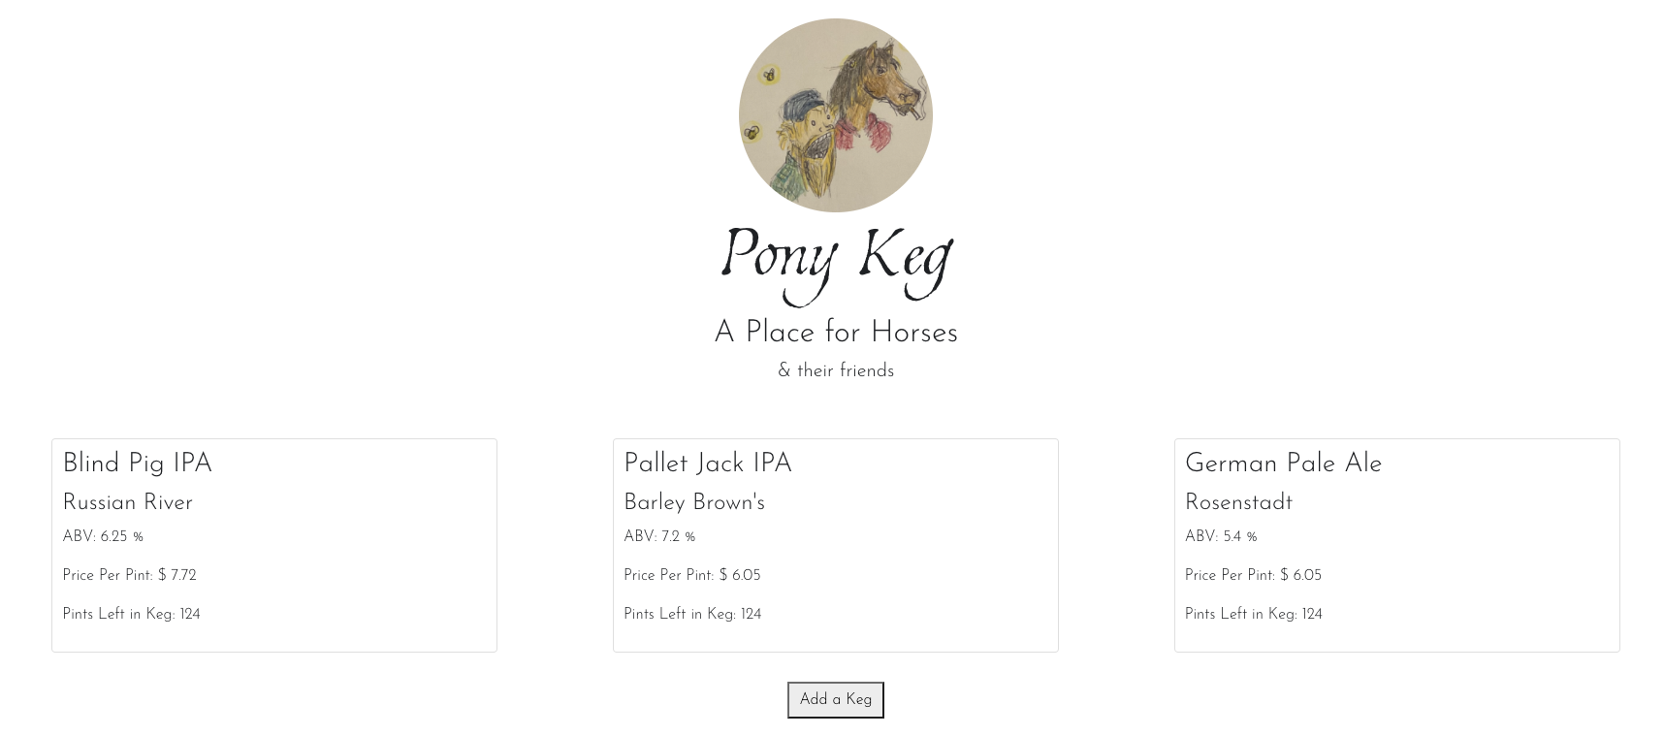Click the Pony Keg title
The image size is (1664, 736).
[x=835, y=257]
